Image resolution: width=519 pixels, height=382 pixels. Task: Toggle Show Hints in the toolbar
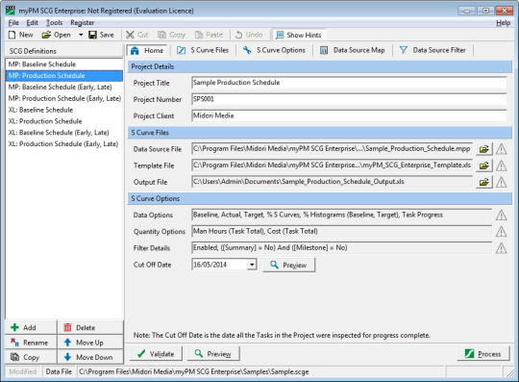click(x=298, y=35)
